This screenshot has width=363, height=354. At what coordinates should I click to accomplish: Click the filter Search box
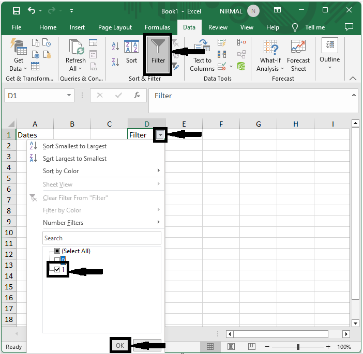click(x=102, y=238)
